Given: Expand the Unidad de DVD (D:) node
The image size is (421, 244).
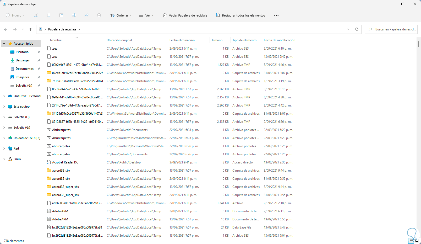Looking at the screenshot, I should 4,138.
